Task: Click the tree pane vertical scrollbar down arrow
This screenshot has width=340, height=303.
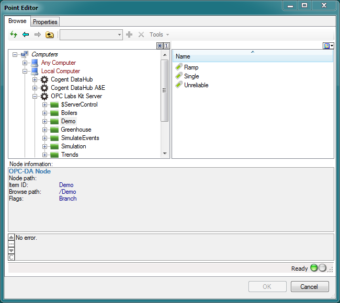Action: (x=165, y=154)
